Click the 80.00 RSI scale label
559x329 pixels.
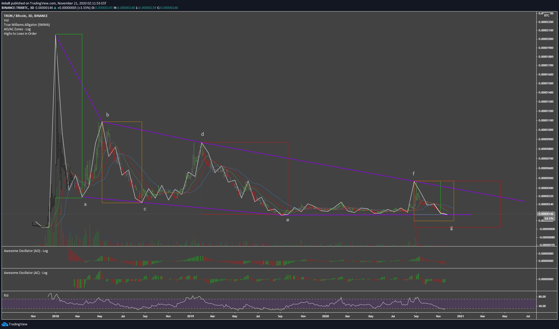pyautogui.click(x=542, y=297)
